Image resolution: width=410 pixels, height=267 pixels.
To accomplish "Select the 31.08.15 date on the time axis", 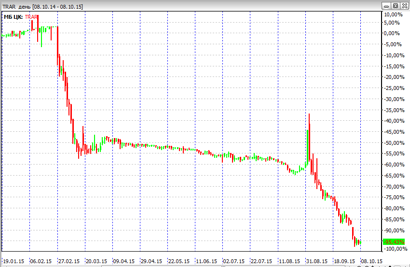I will pyautogui.click(x=317, y=261).
